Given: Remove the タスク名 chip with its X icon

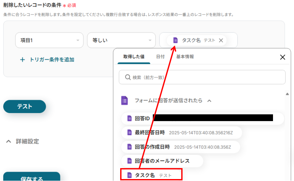Looking at the screenshot, I should coord(221,40).
